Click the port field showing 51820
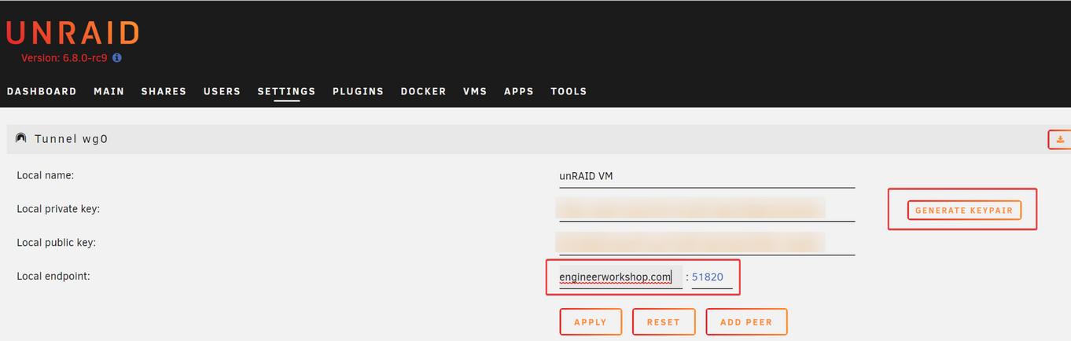This screenshot has height=341, width=1071. (x=711, y=277)
